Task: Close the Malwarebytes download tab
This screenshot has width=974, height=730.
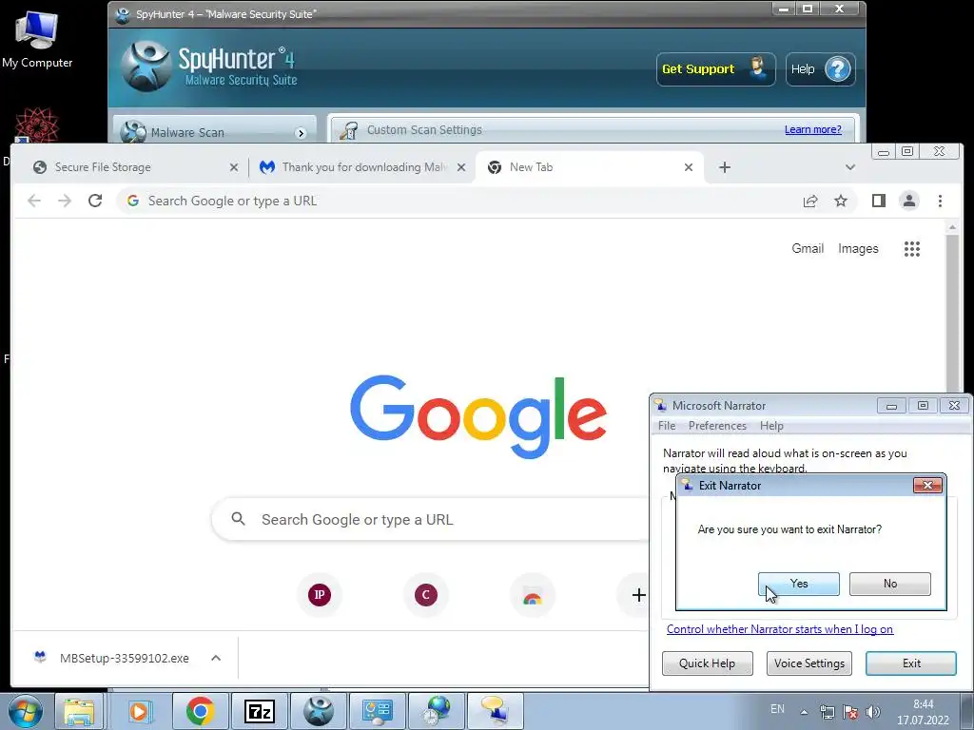Action: 461,167
